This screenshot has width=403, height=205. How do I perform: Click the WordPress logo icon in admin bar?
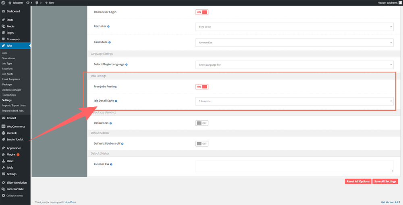pyautogui.click(x=3, y=2)
